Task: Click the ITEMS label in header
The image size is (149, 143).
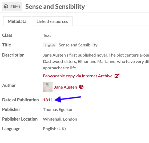Action: point(15,6)
